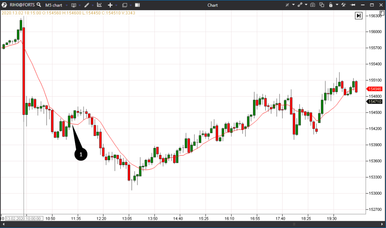Image resolution: width=386 pixels, height=228 pixels.
Task: Open chart settings via wrench tools icon
Action: coord(343,5)
